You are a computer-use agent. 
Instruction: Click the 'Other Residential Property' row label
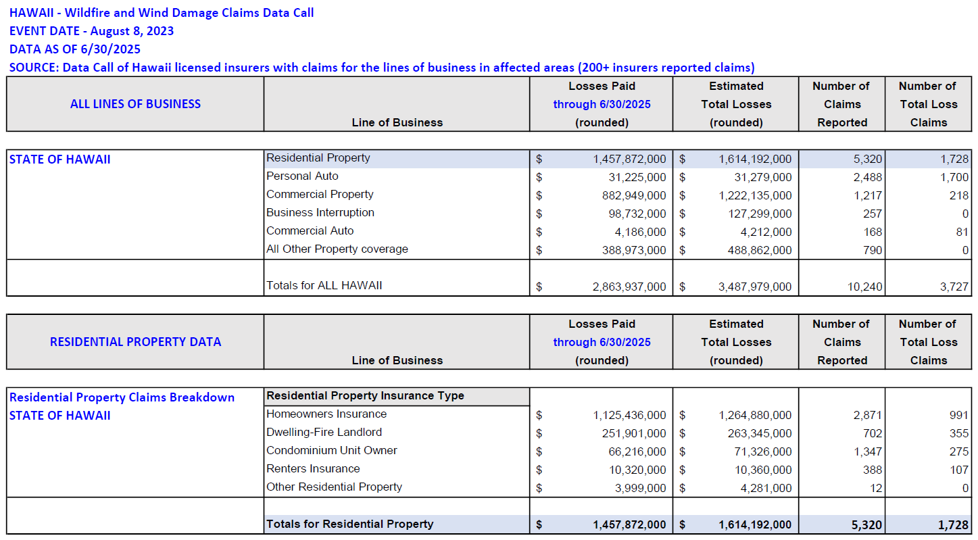pos(334,487)
